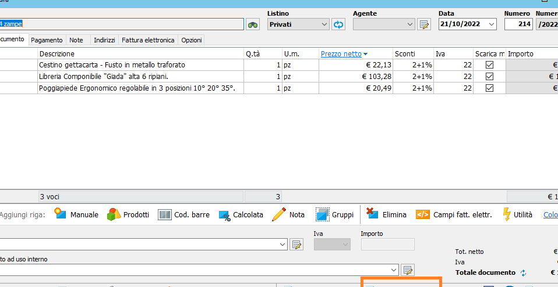Click the 2+1% discount in Poggiapiede row

tap(413, 88)
